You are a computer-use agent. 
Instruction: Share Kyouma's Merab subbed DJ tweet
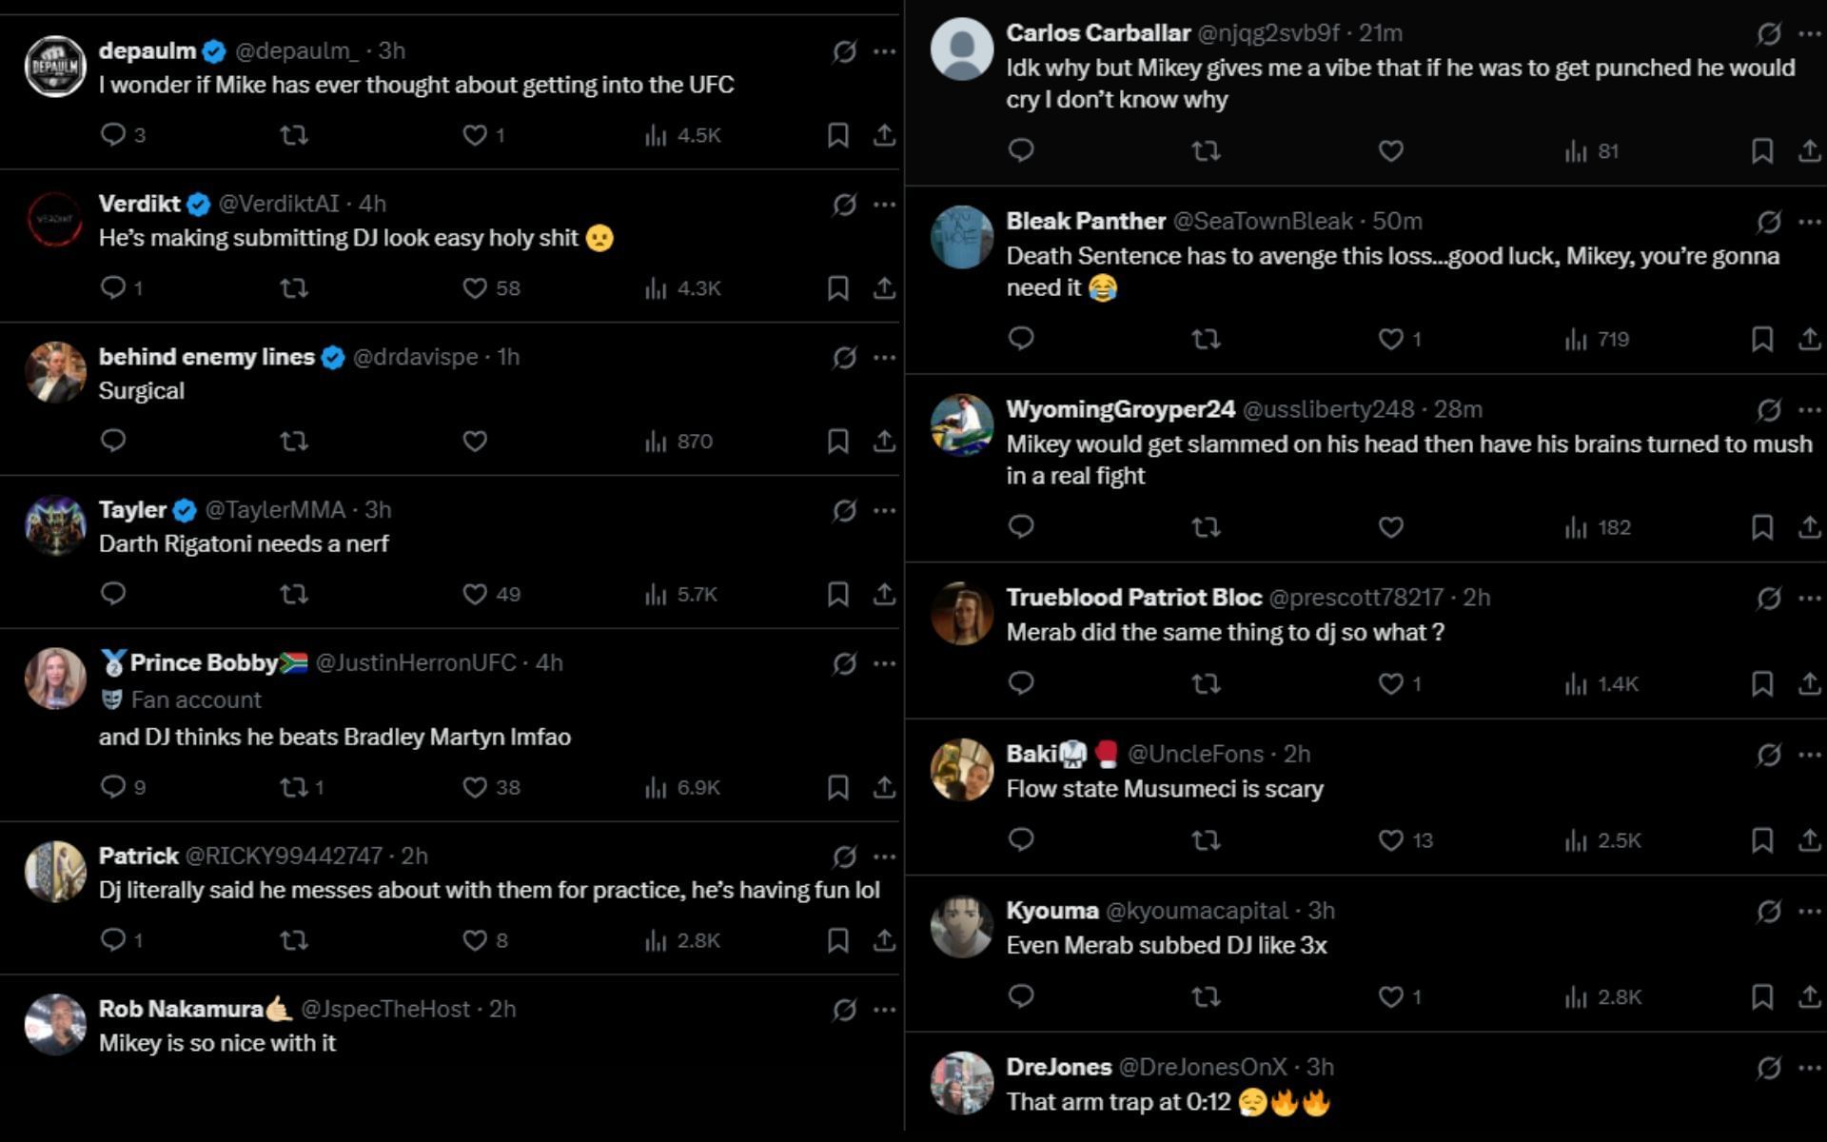1809,997
